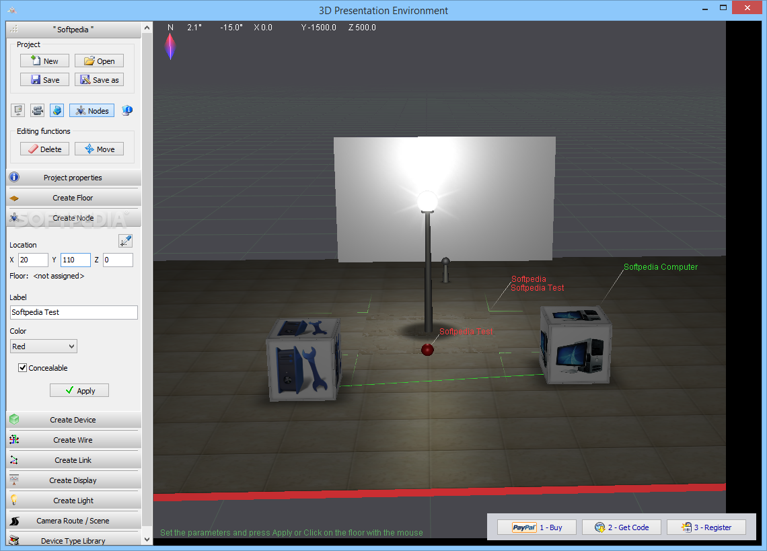Click the sidebar scroll up arrow
Viewport: 767px width, 551px height.
147,28
